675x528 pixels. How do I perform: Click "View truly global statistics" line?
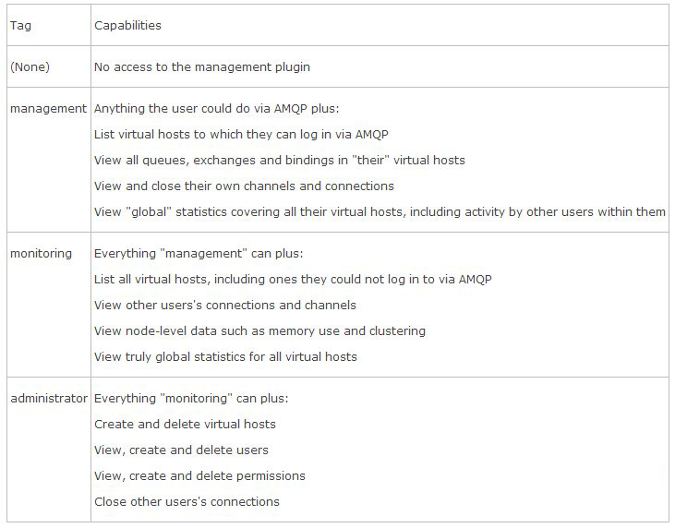click(x=225, y=357)
